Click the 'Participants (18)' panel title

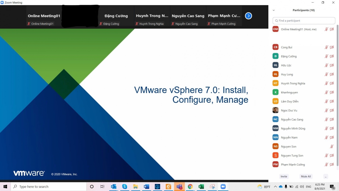tap(304, 10)
